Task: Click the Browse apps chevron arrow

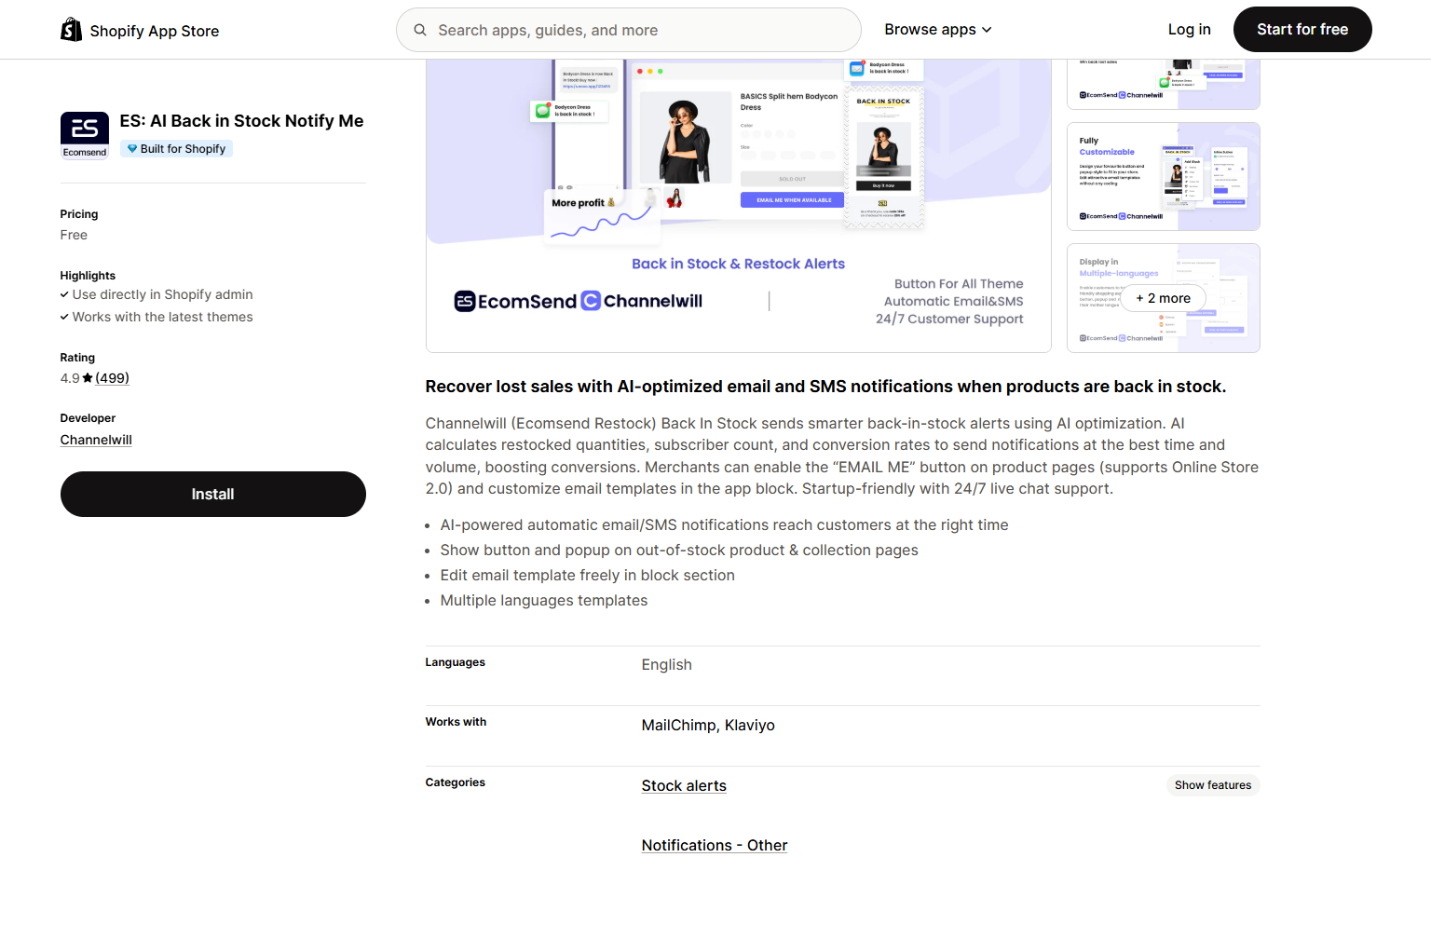Action: 987,30
